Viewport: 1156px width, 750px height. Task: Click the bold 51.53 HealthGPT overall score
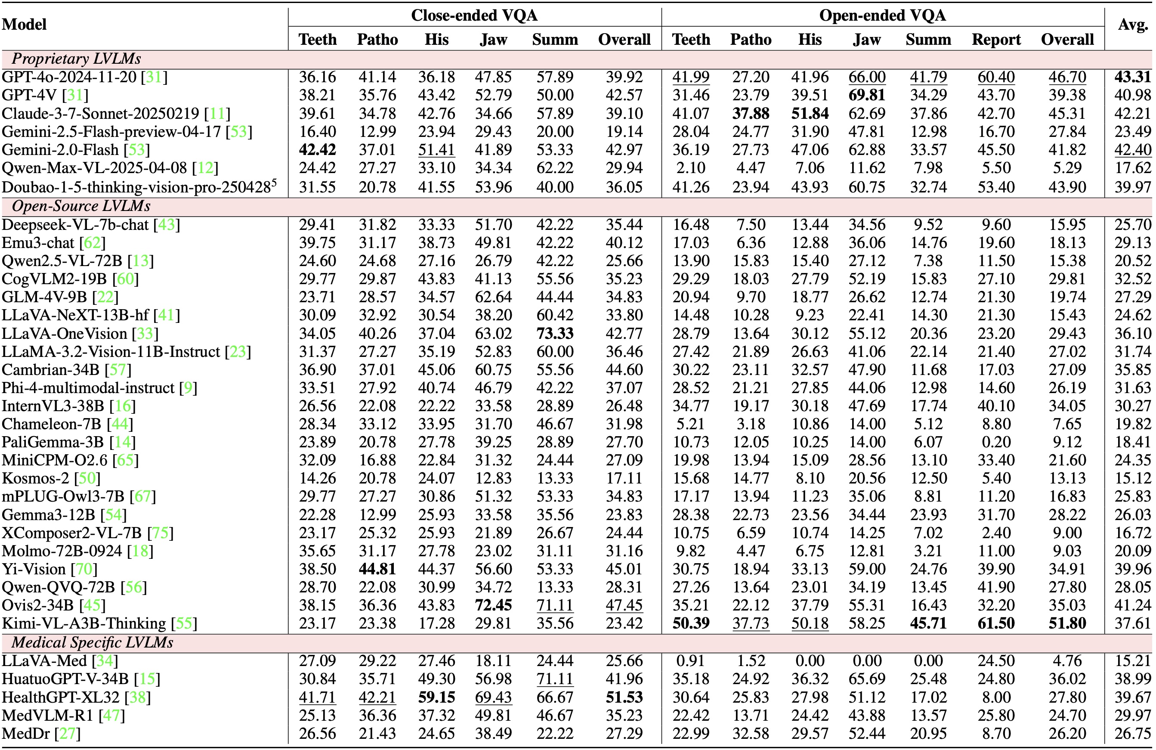pos(624,697)
